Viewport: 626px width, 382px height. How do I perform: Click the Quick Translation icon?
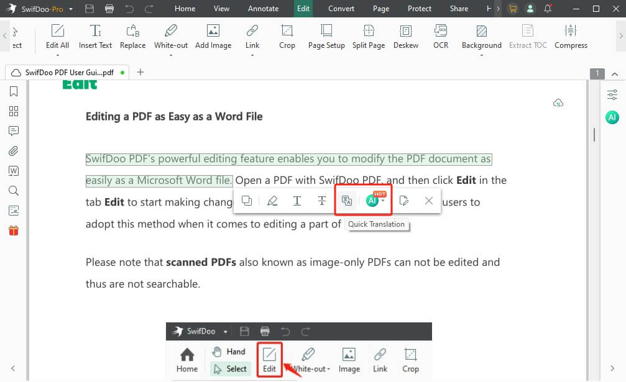coord(346,201)
